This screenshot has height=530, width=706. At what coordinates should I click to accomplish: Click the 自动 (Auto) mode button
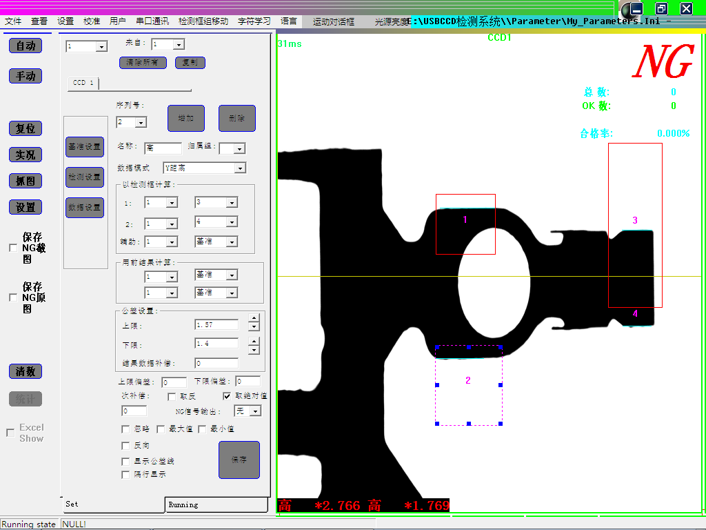click(x=26, y=46)
